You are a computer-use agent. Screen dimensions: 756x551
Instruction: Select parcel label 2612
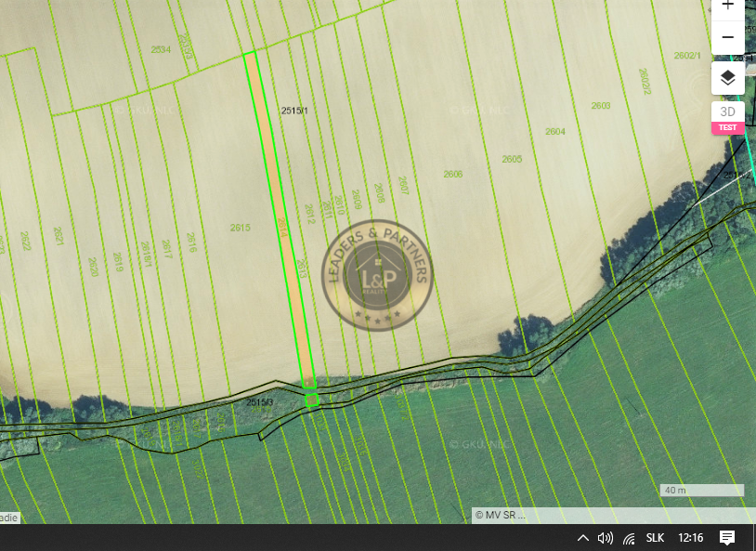pos(309,214)
